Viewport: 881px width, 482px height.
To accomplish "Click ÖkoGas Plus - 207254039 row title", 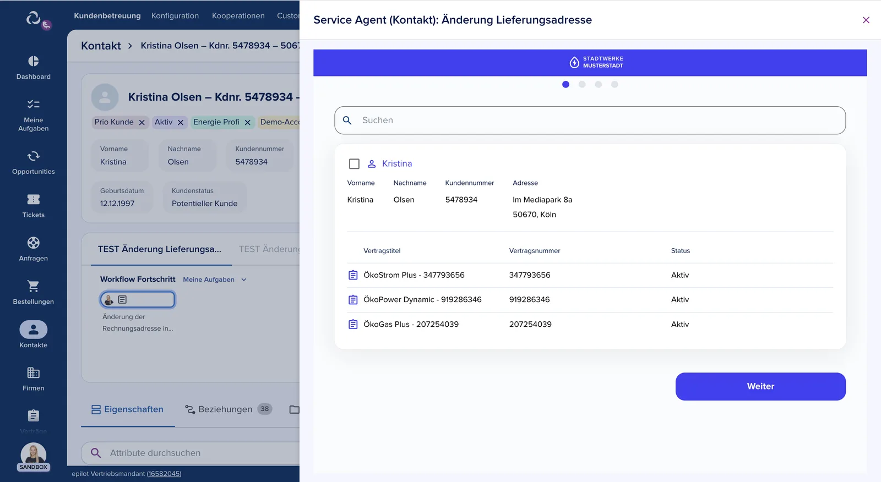I will pyautogui.click(x=411, y=324).
